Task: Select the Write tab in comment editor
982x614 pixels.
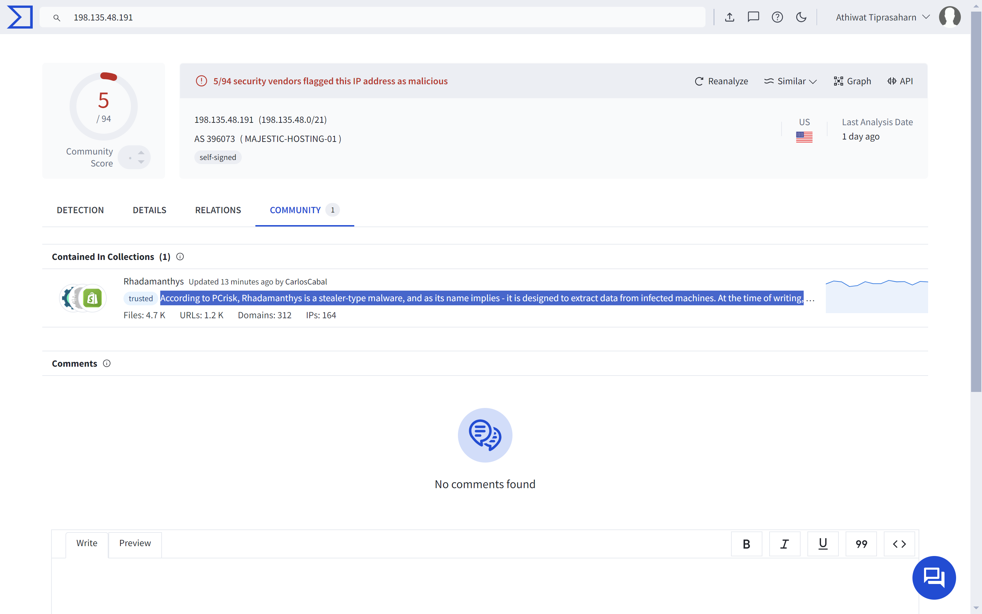Action: [87, 543]
